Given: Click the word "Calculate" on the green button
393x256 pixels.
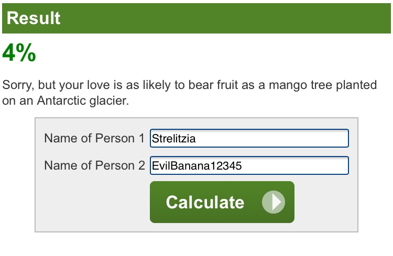Looking at the screenshot, I should click(205, 202).
